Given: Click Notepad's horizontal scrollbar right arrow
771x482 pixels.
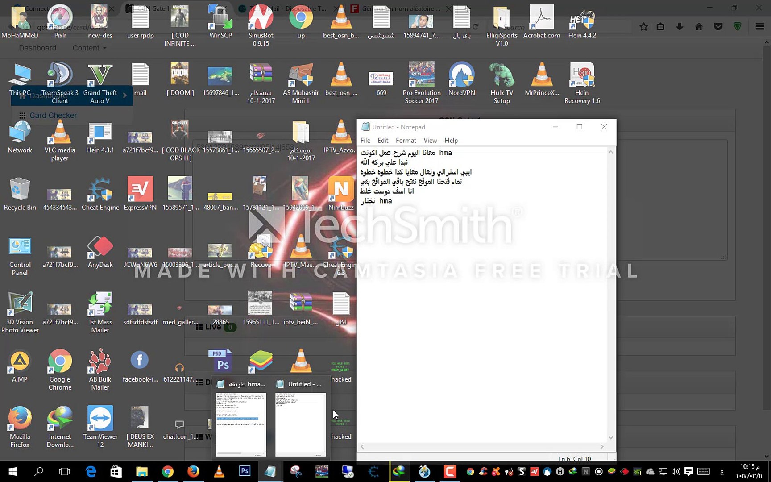Looking at the screenshot, I should (x=602, y=446).
